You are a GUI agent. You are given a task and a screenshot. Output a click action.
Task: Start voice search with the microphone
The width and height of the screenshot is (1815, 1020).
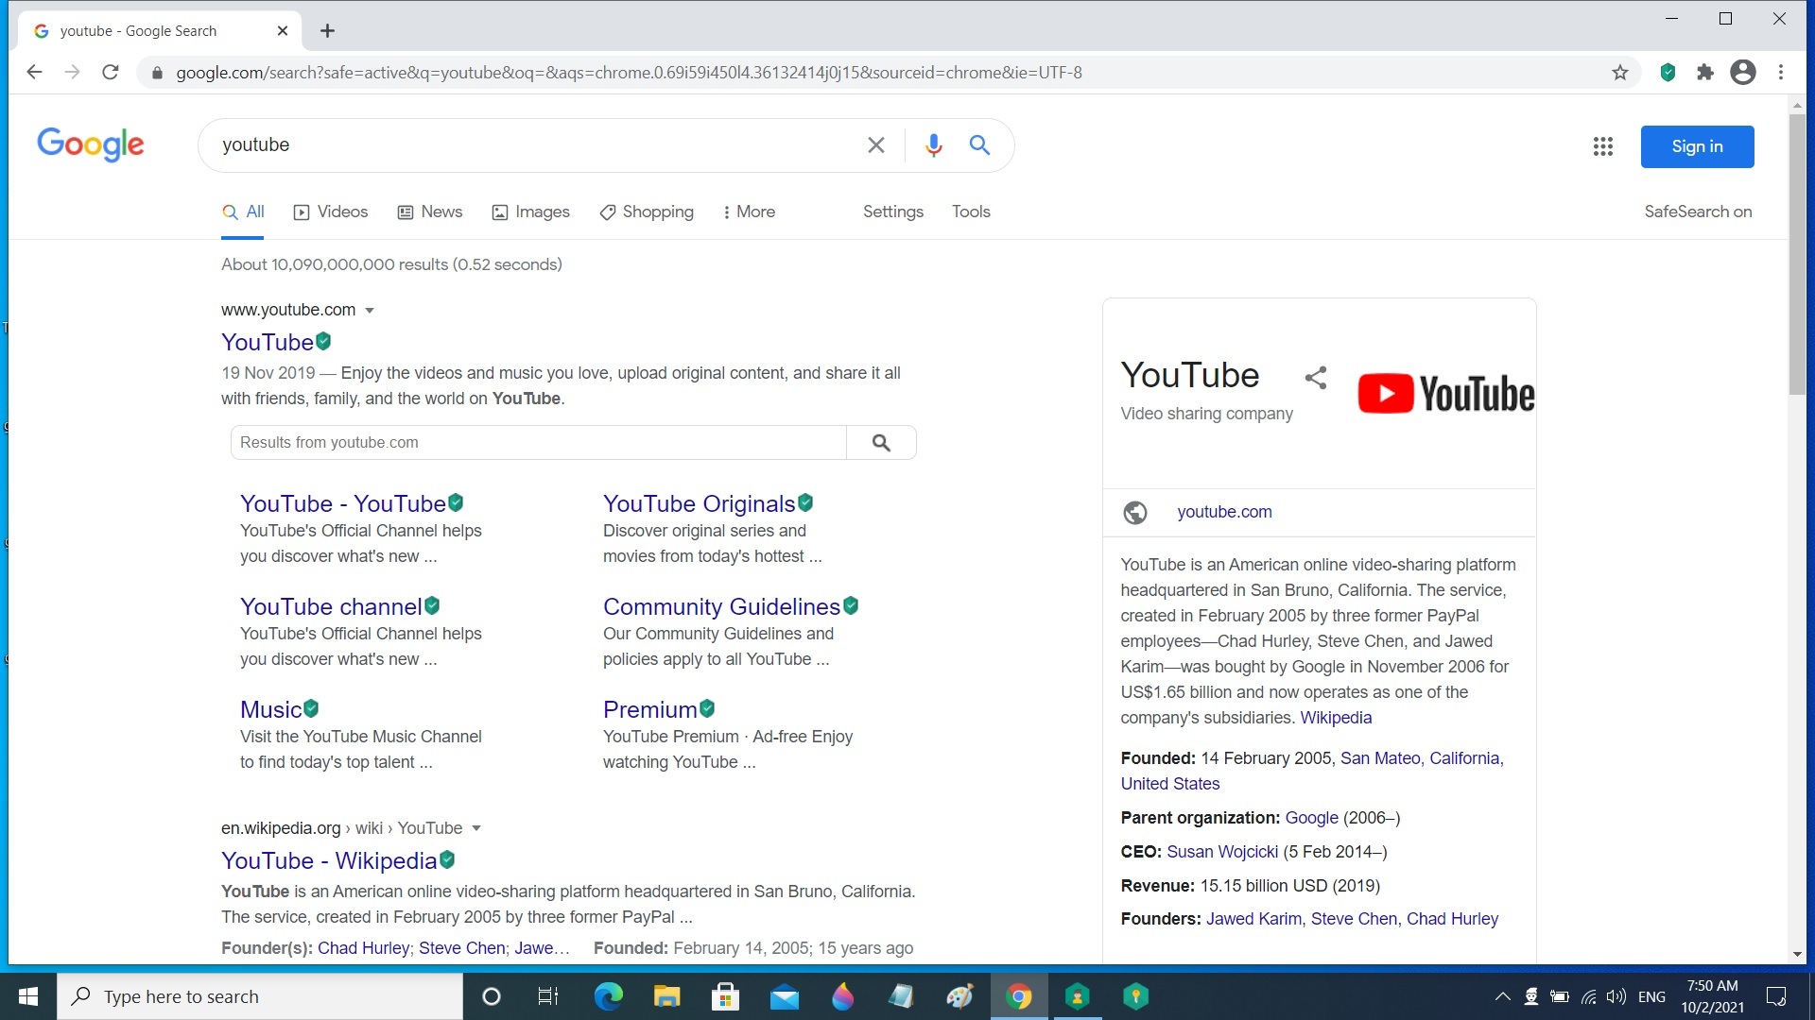coord(934,145)
